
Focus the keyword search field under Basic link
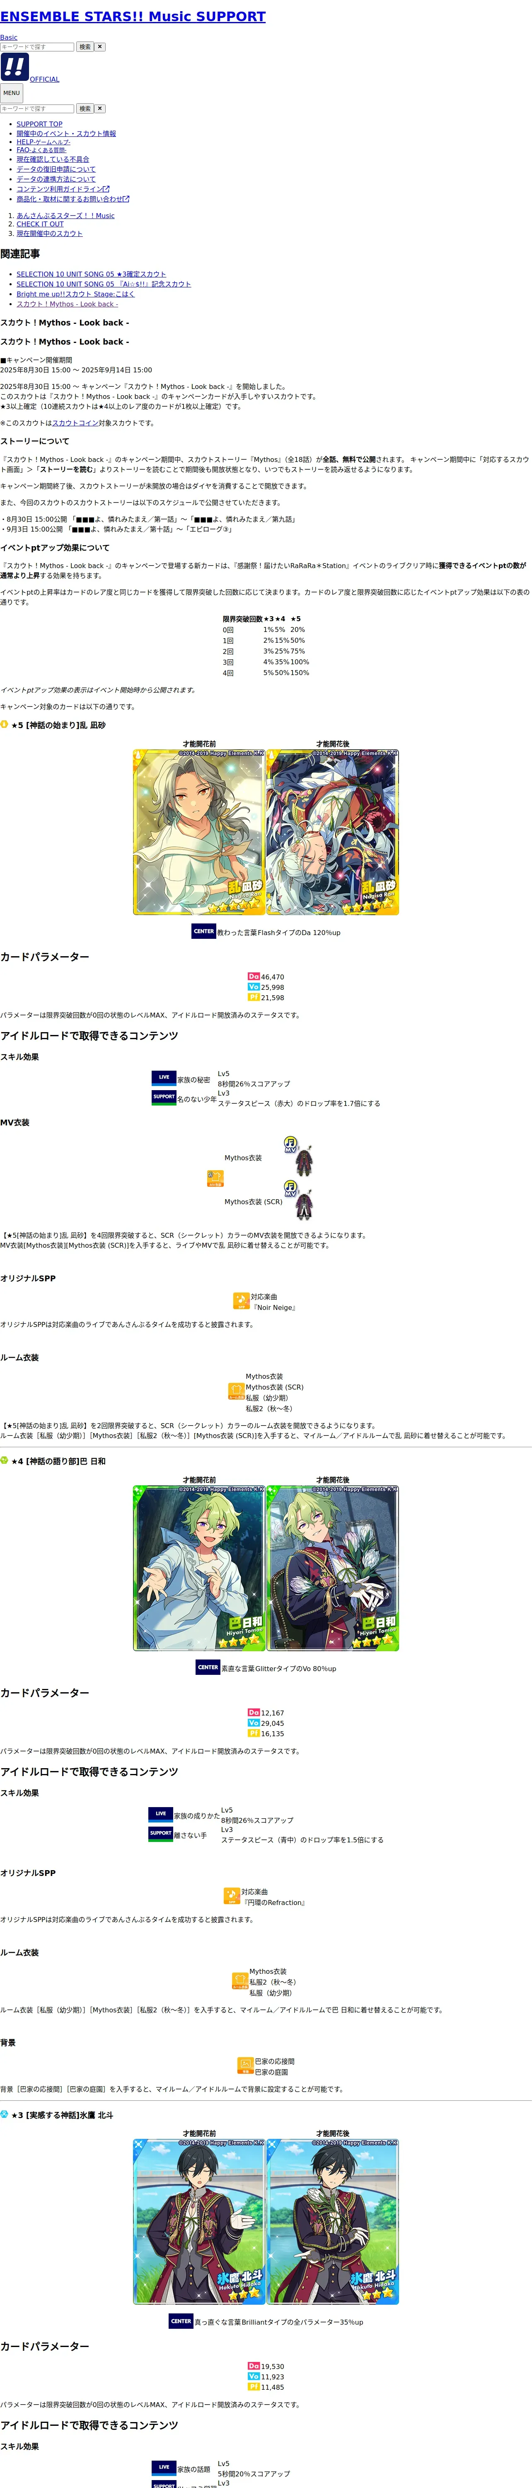coord(37,46)
